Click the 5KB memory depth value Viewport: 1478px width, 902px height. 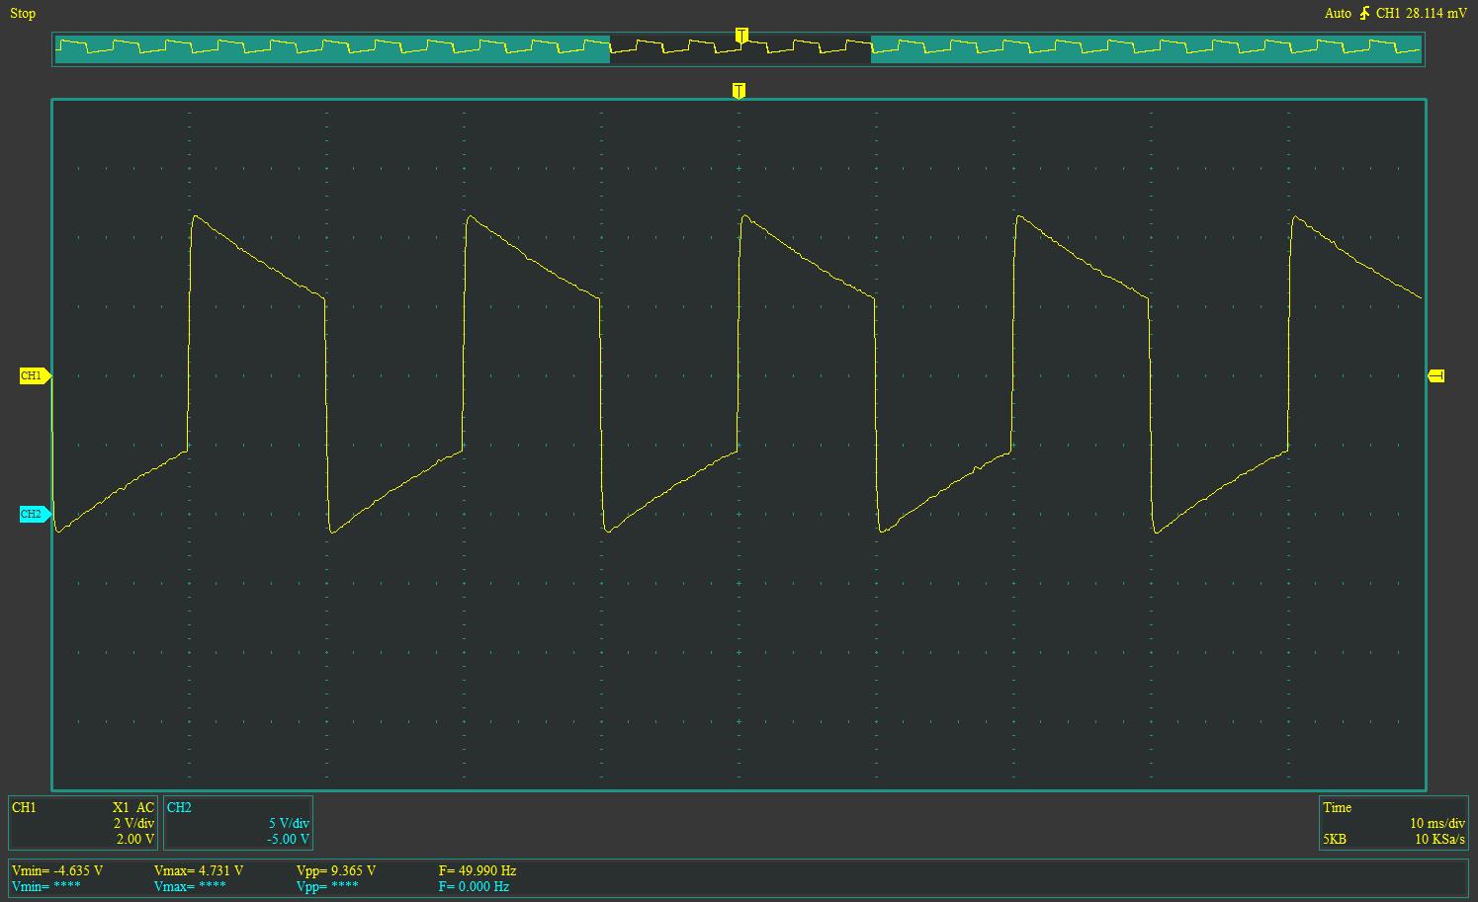point(1335,840)
